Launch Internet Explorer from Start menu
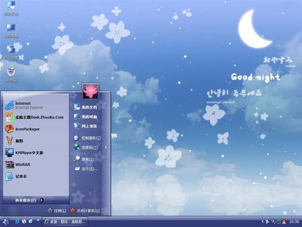Screen dimensions: 302x227 pyautogui.click(x=36, y=105)
